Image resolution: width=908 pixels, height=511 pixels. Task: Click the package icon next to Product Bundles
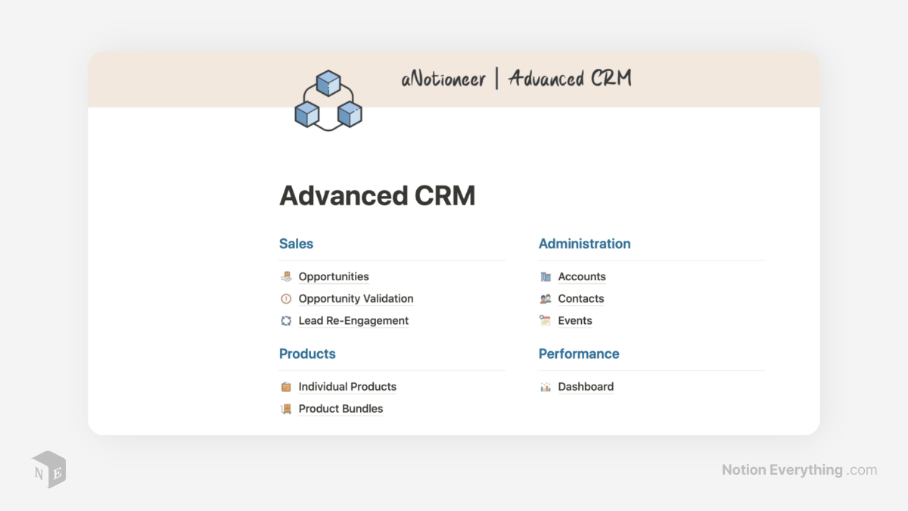click(286, 408)
